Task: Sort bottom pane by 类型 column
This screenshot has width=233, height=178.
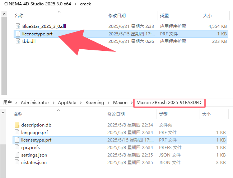Action: (163, 114)
